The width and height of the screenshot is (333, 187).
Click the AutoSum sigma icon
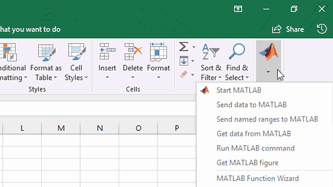coord(184,47)
